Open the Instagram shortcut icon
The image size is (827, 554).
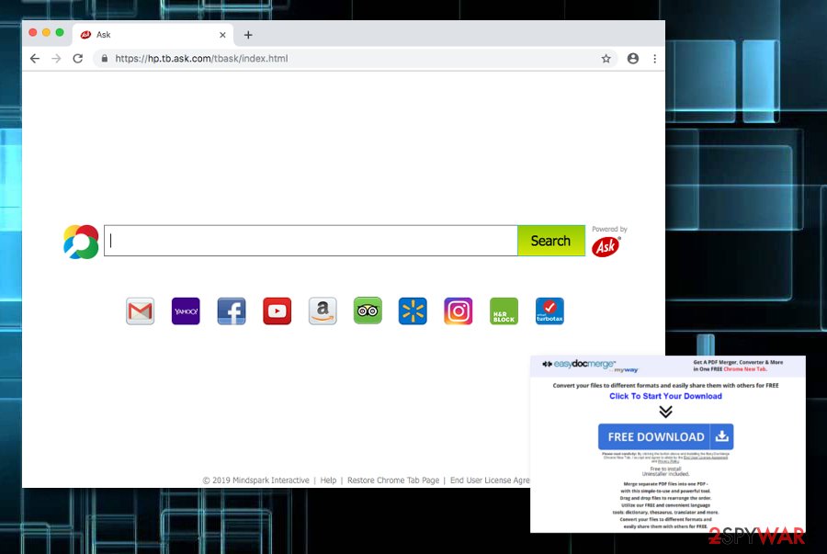(x=459, y=311)
